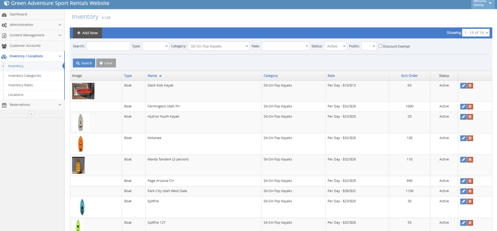Select Locations from the sidebar submenu

[x=16, y=95]
